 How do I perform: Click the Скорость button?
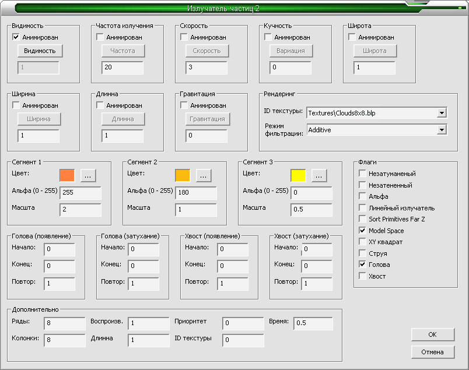(x=207, y=51)
